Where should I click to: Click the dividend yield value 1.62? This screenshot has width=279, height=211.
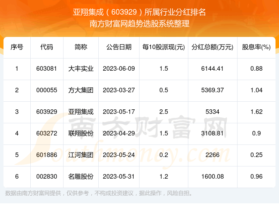pyautogui.click(x=256, y=112)
